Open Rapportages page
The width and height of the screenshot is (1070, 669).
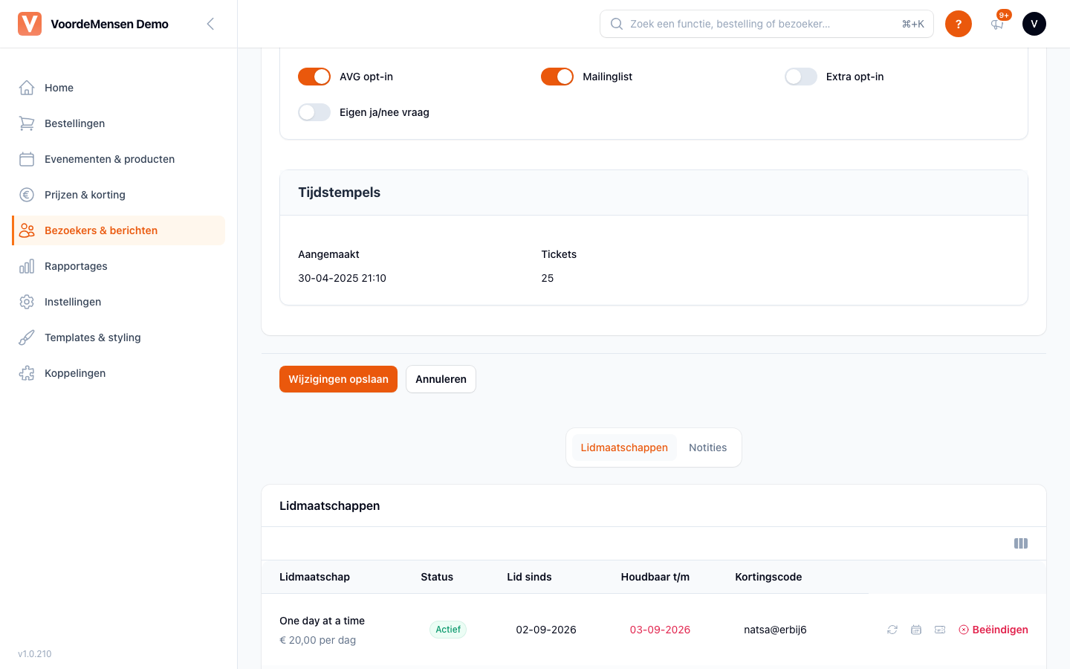[x=119, y=266]
